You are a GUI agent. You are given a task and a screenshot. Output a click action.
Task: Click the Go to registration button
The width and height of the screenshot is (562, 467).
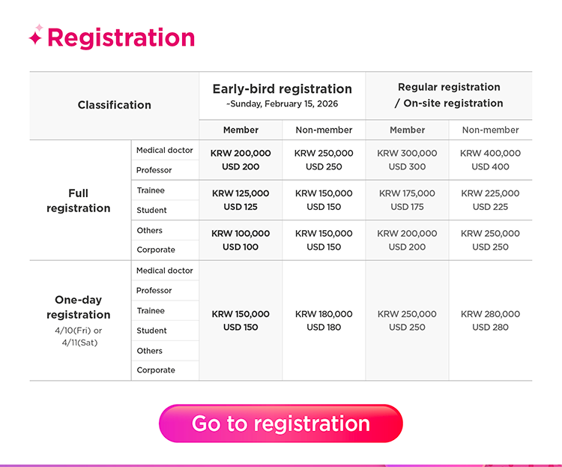click(x=280, y=424)
